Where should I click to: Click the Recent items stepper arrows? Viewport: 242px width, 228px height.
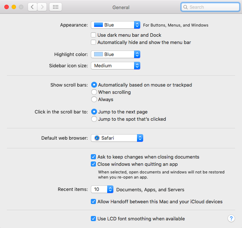coord(110,189)
